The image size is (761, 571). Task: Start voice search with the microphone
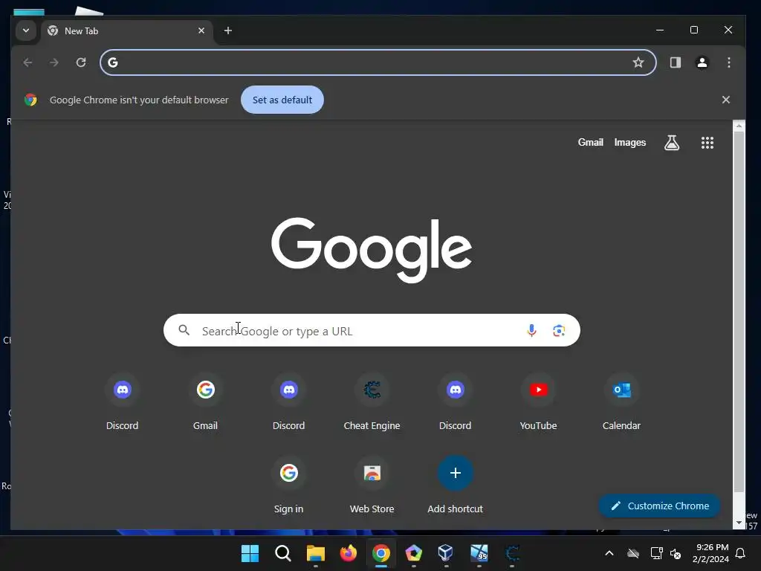coord(531,331)
